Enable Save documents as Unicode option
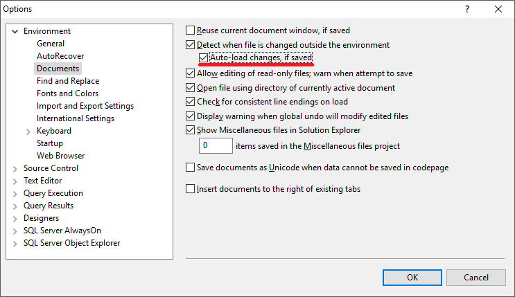This screenshot has height=297, width=515. (190, 168)
